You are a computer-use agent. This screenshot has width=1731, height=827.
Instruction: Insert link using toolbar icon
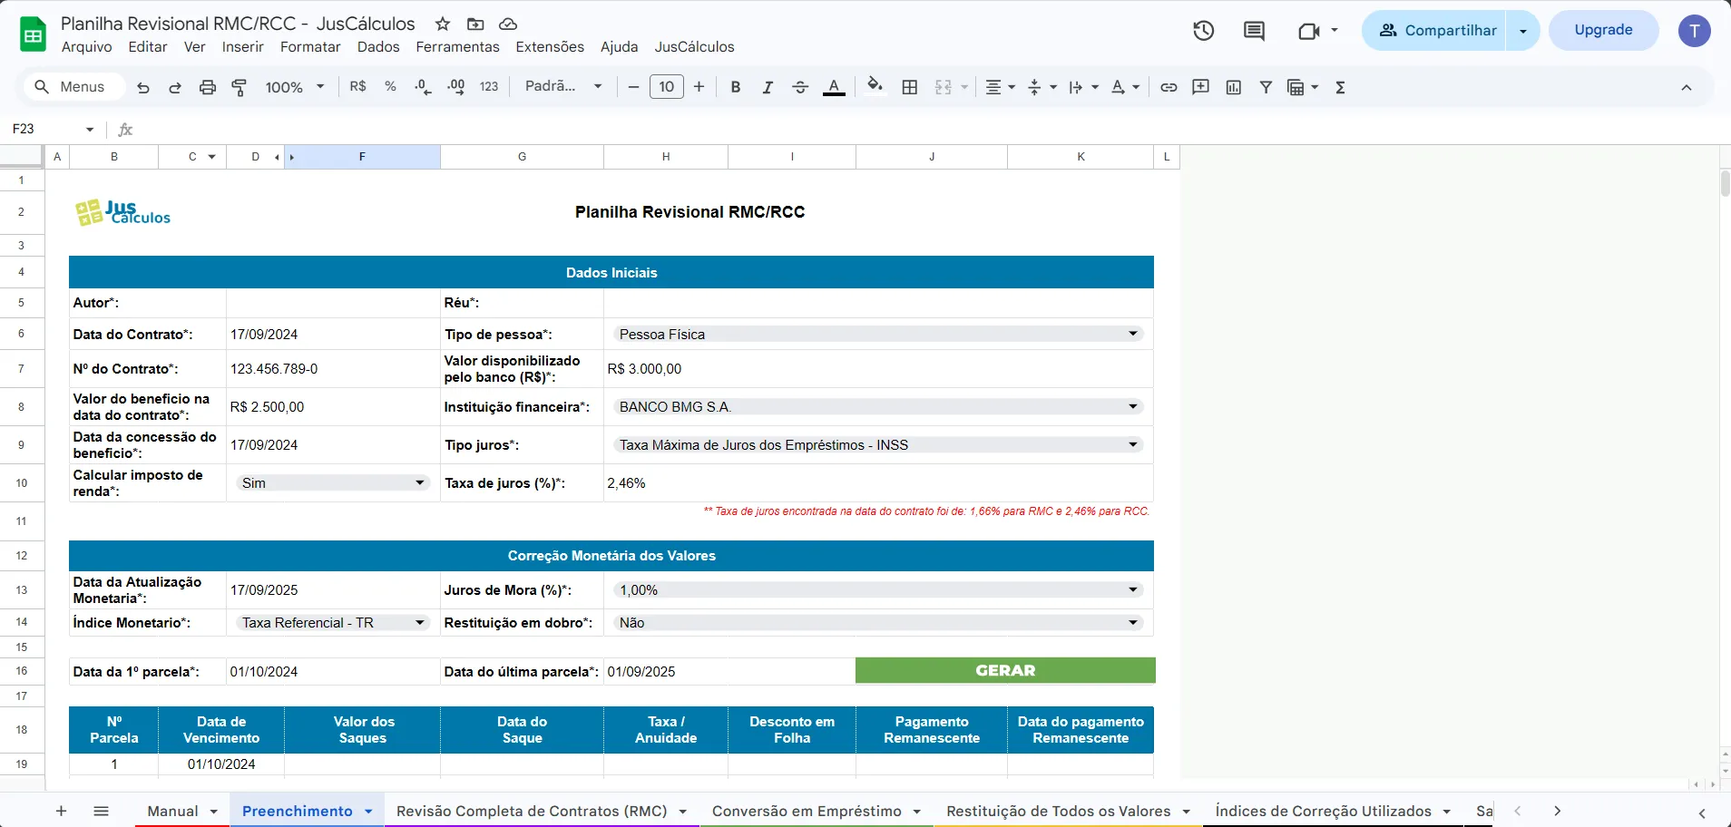click(1169, 87)
